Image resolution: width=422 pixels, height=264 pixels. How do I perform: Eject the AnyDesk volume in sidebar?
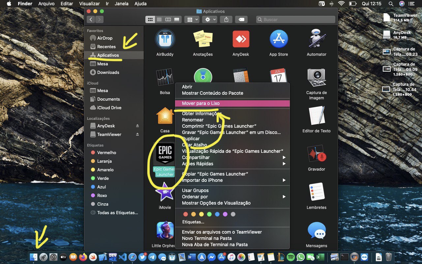coord(137,126)
